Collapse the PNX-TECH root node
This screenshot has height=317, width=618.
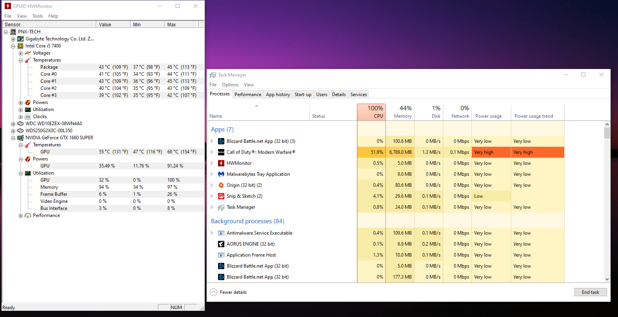[x=6, y=32]
